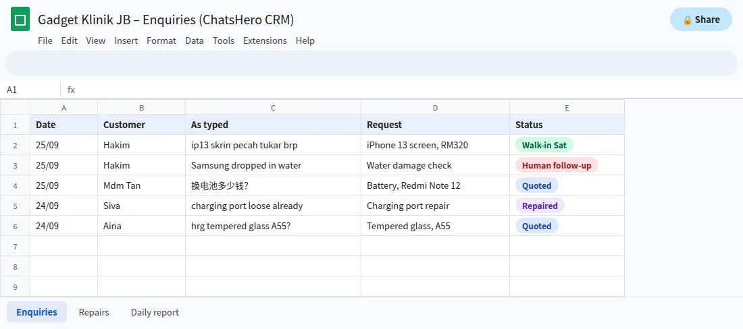Screen dimensions: 743x329
Task: Click the Customer header cell
Action: click(142, 125)
